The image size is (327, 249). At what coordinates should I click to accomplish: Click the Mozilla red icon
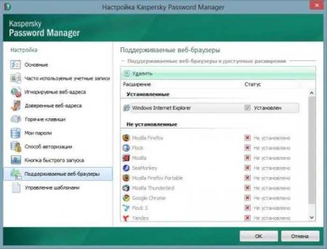coord(126,158)
